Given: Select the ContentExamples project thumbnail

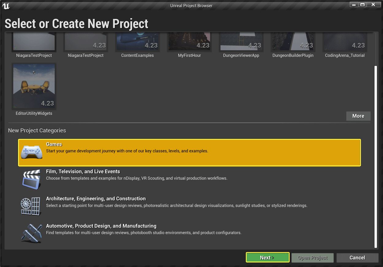Looking at the screenshot, I should (x=137, y=42).
